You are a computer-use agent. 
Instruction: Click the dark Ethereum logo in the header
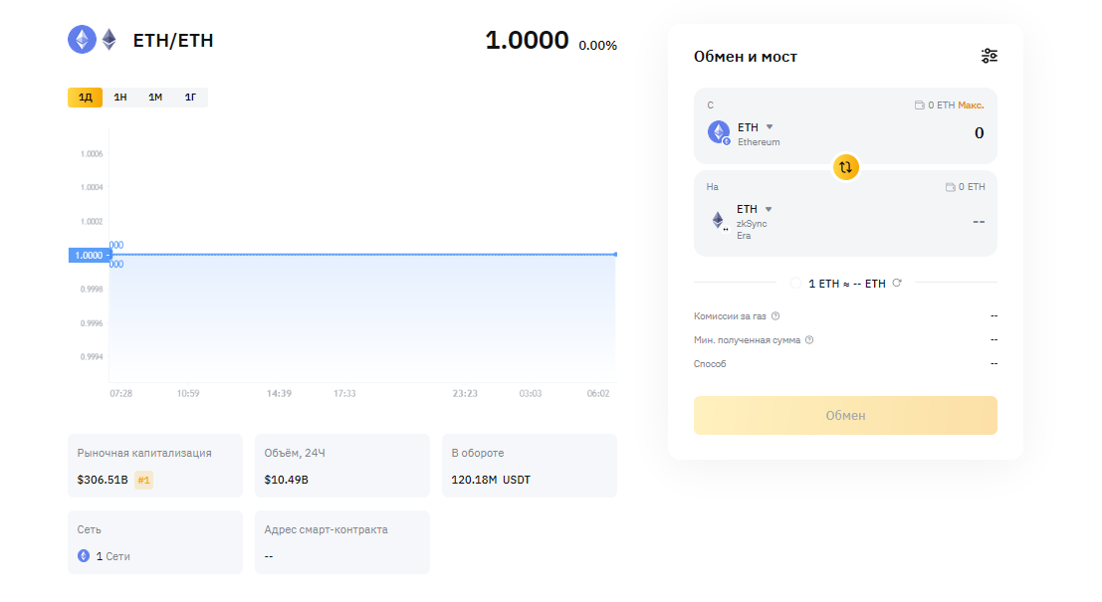point(109,40)
